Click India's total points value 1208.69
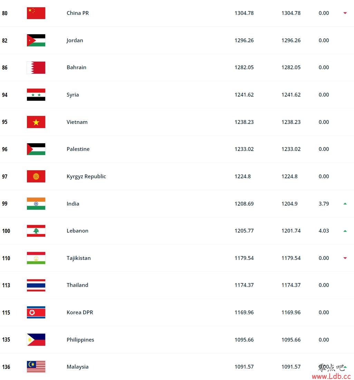 pos(244,203)
